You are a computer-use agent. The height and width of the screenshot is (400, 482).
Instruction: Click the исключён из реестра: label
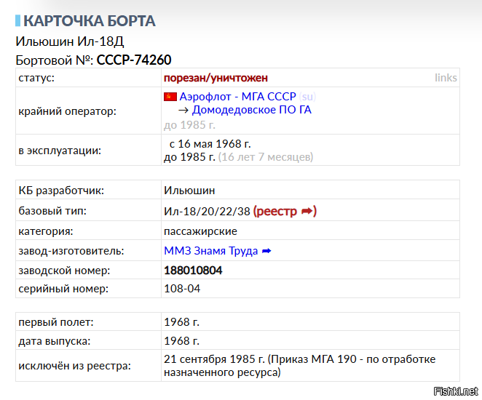click(x=75, y=366)
